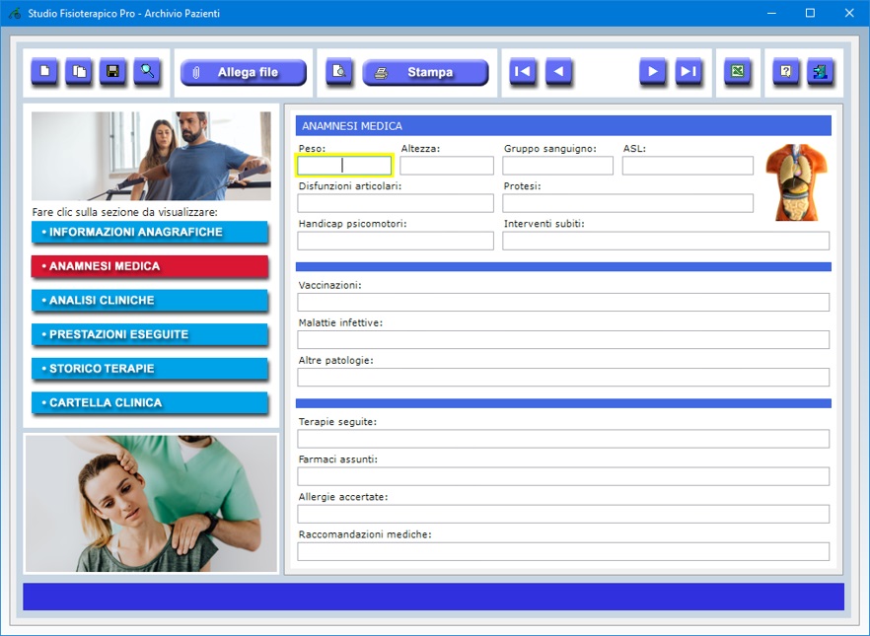Open search with magnifier icon

pos(147,72)
